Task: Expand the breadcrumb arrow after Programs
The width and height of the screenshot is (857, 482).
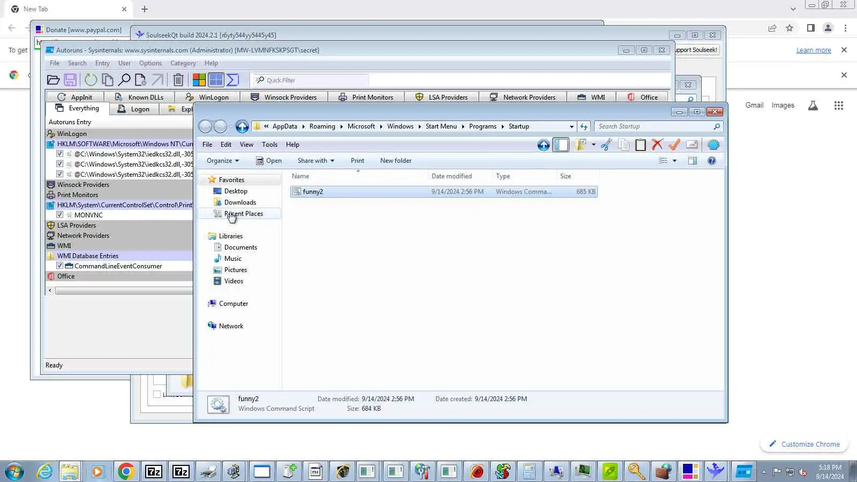Action: tap(502, 127)
